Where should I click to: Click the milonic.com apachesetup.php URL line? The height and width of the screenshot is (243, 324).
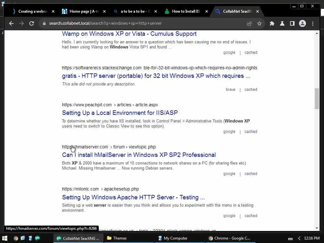point(100,189)
